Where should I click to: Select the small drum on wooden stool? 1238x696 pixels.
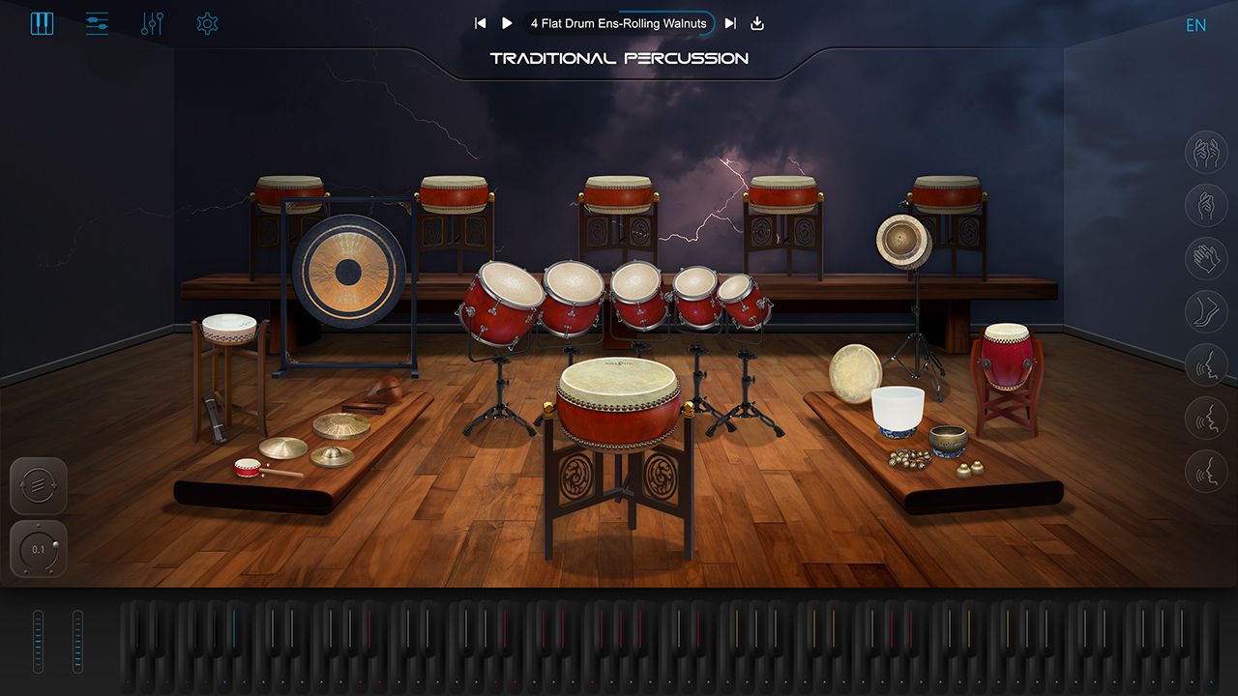tap(229, 328)
